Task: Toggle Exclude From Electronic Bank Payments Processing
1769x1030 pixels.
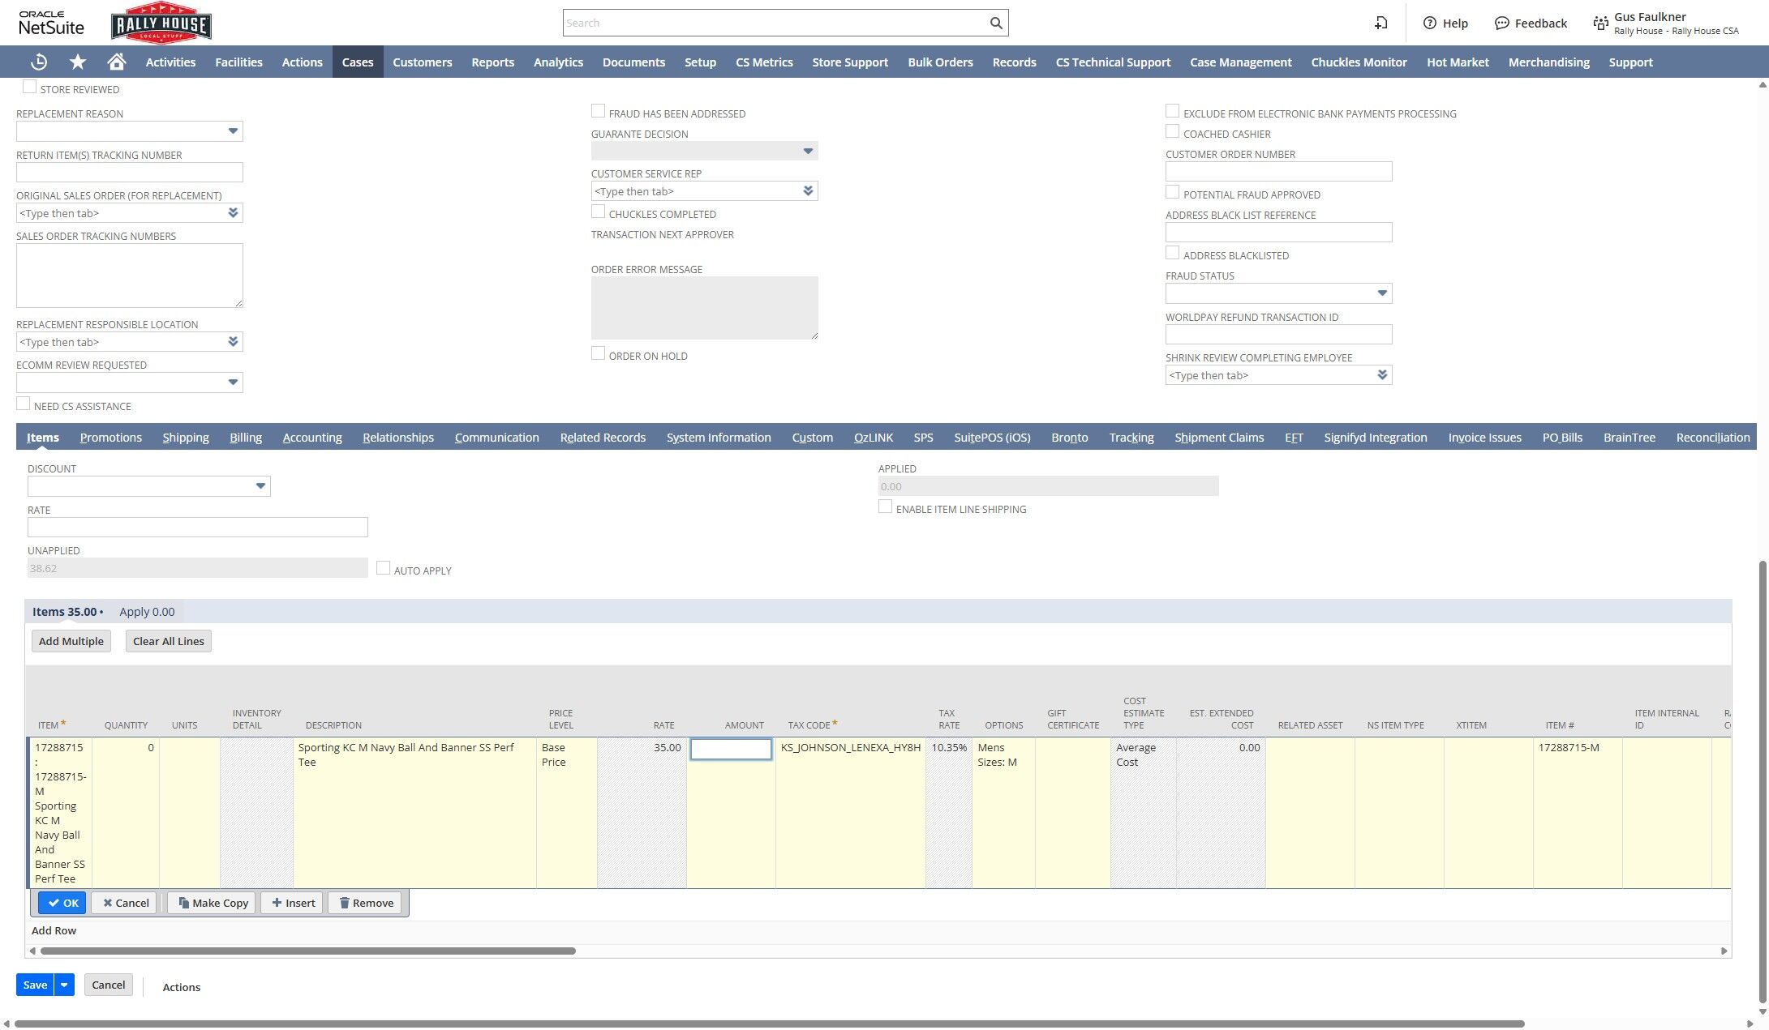Action: [x=1172, y=111]
